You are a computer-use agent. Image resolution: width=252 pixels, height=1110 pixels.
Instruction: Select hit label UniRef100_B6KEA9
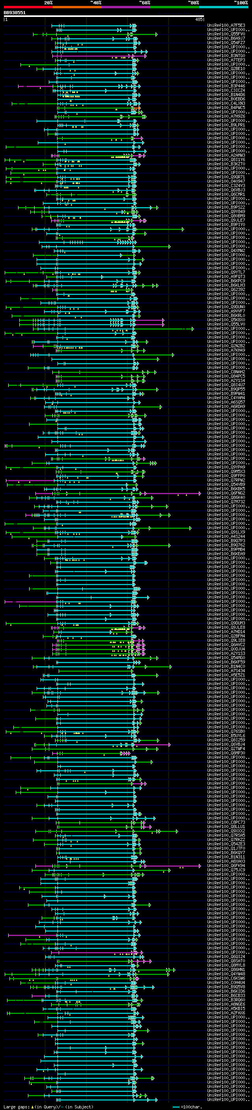[226, 554]
